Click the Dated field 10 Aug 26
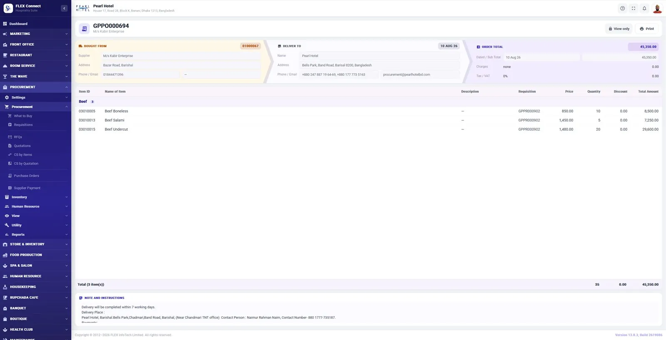This screenshot has width=666, height=340. point(542,57)
